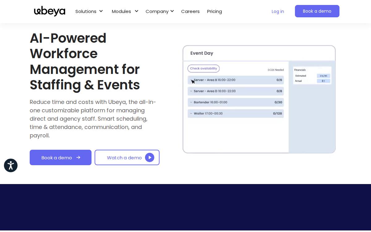Expand the Solutions menu chevron
371x232 pixels.
tap(101, 11)
